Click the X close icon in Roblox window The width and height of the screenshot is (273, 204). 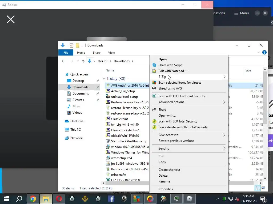[x=11, y=19]
